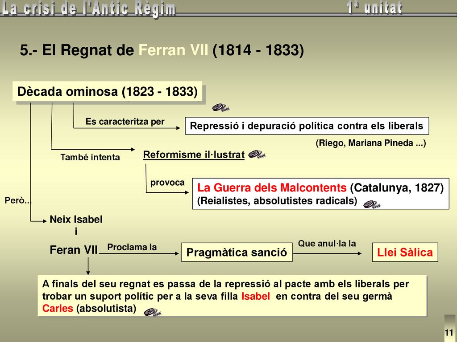Click the white Ferran VII text in title
Viewport: 457px width, 342px height.
(174, 50)
